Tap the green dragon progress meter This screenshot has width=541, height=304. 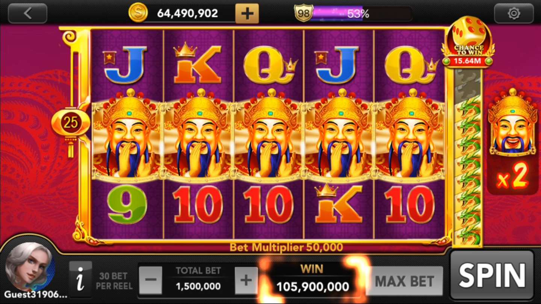tap(468, 158)
